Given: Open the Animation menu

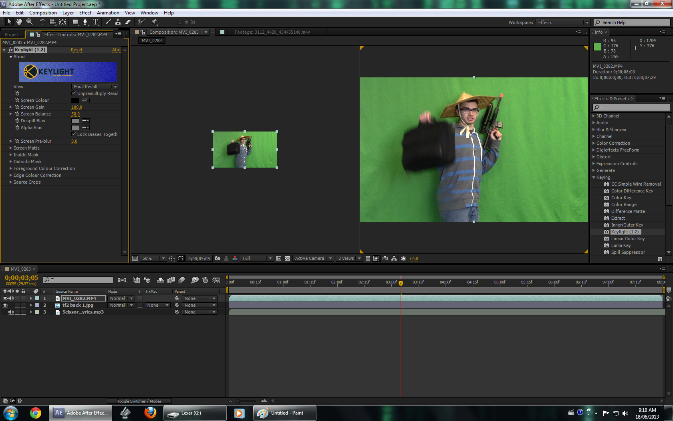Looking at the screenshot, I should [x=108, y=13].
